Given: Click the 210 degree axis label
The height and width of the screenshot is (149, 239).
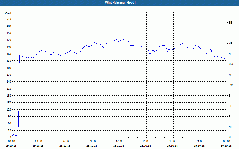Looking at the screenshot, I should pyautogui.click(x=9, y=89).
